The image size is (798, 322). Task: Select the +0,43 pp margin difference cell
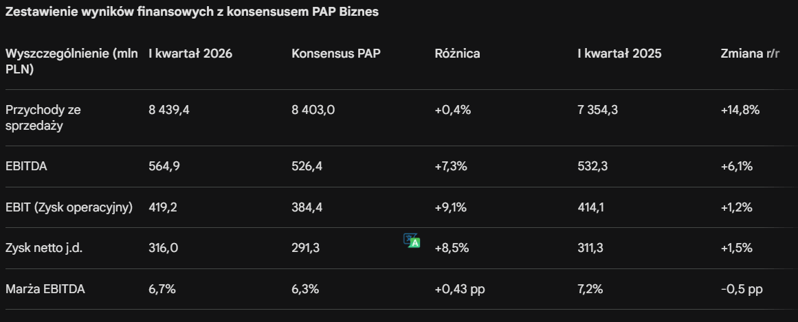(x=460, y=289)
